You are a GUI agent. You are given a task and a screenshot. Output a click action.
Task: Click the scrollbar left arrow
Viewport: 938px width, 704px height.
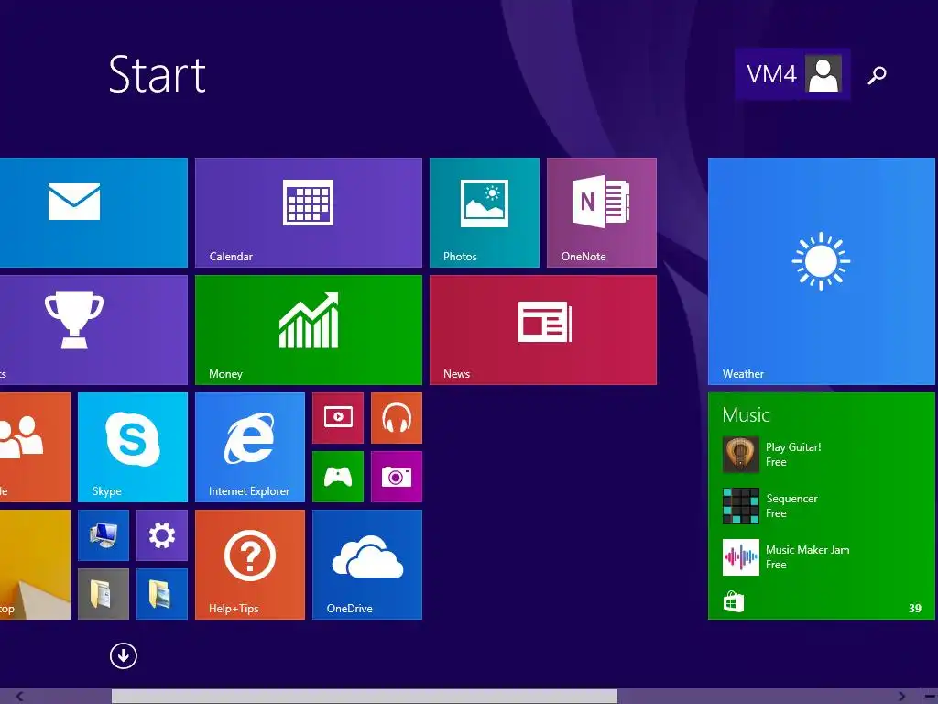(20, 697)
